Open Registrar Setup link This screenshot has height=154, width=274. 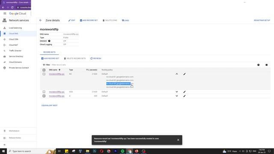(x=262, y=21)
